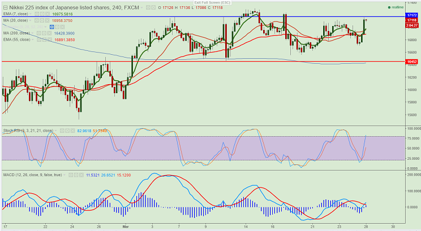Open settings for the MACD indicator
This screenshot has height=231, width=421.
click(x=76, y=175)
